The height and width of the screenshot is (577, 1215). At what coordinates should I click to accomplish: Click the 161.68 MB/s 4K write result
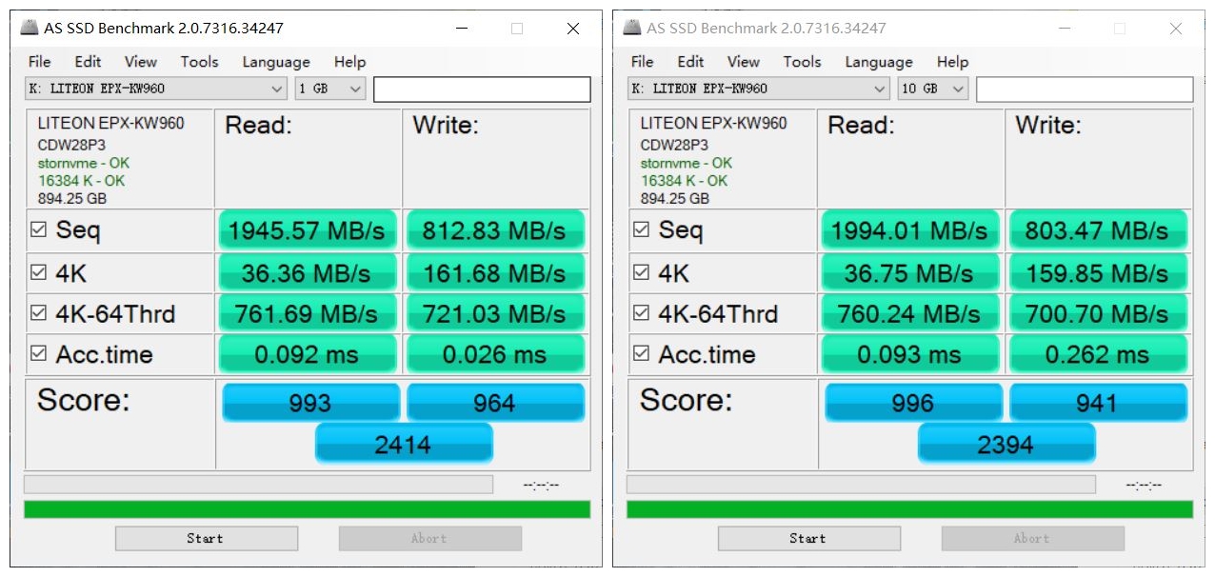click(x=494, y=273)
